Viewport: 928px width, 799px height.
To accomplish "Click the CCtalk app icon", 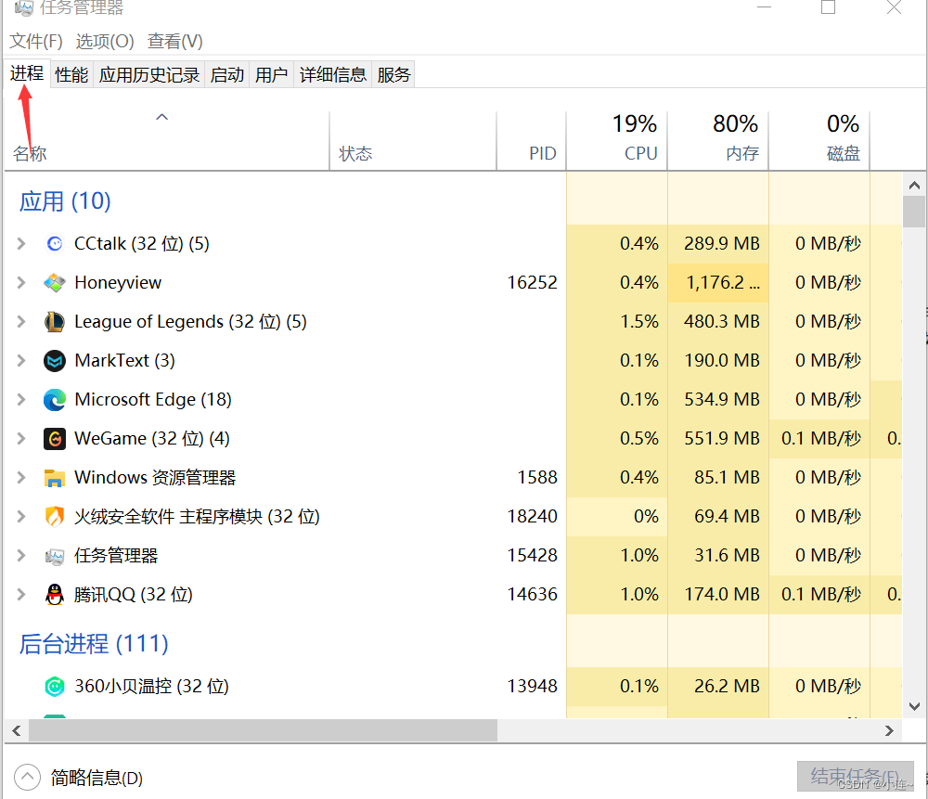I will (55, 244).
